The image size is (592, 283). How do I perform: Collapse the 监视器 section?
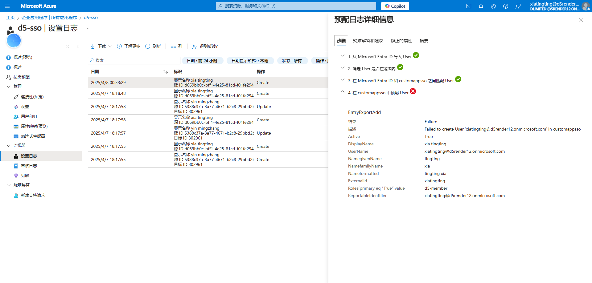click(9, 146)
